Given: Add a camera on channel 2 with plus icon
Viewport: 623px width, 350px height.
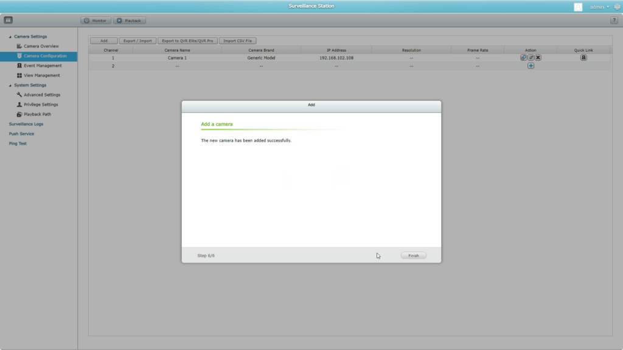Looking at the screenshot, I should (x=531, y=66).
